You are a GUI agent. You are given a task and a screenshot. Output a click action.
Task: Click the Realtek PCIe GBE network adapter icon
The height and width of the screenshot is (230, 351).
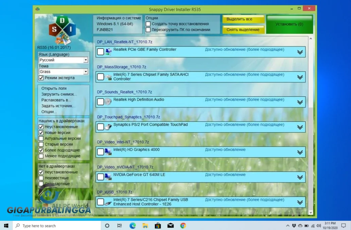109,52
